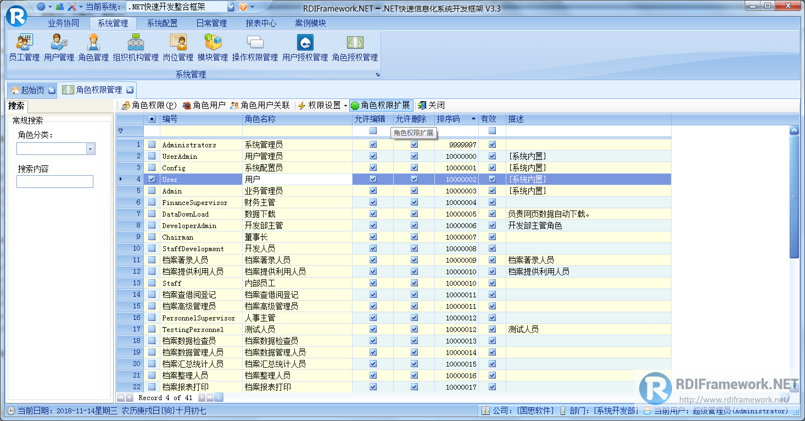Open 角色授权管理 icon
805x421 pixels.
pos(355,47)
